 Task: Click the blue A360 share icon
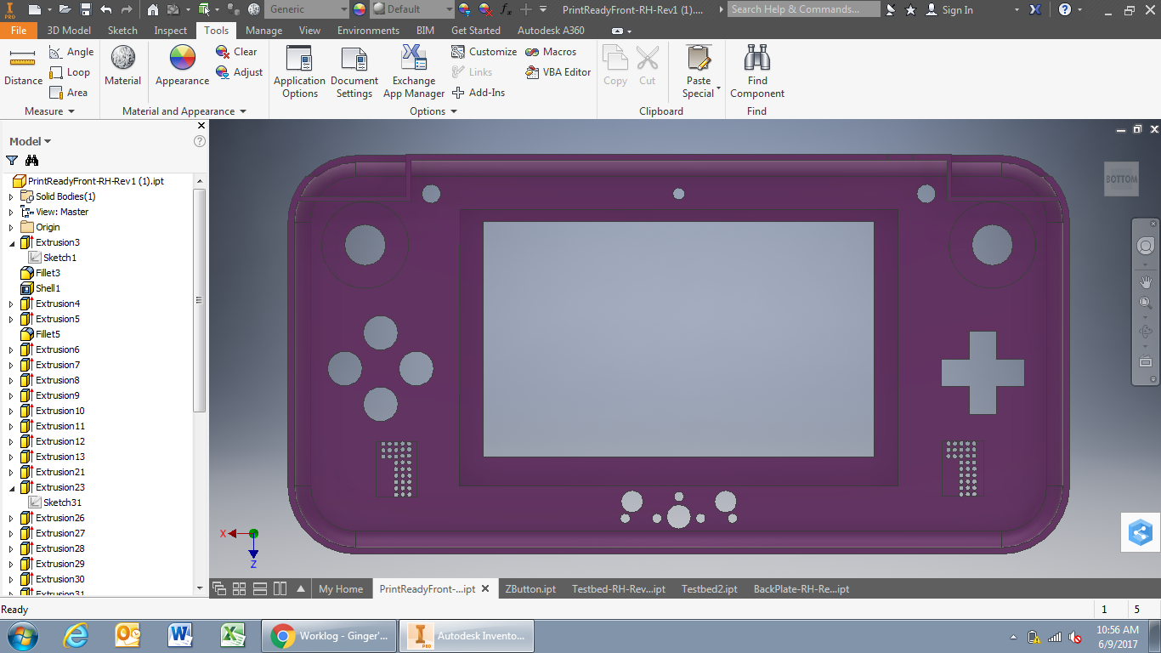[1140, 533]
